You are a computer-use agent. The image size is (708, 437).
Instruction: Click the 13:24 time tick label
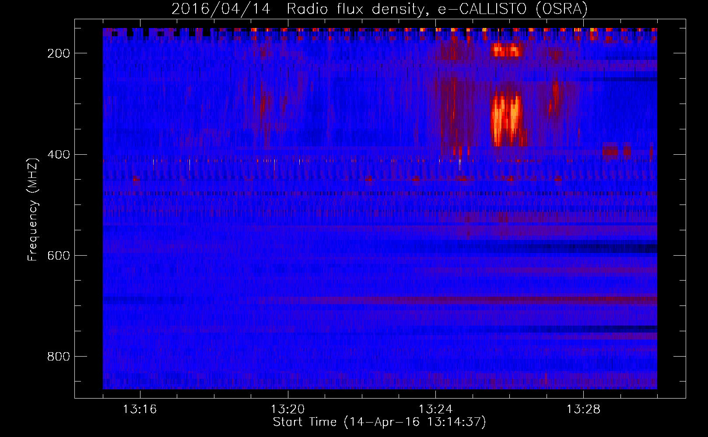[x=435, y=409]
